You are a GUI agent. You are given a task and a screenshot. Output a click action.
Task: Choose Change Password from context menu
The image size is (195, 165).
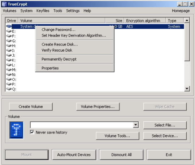tap(58, 30)
